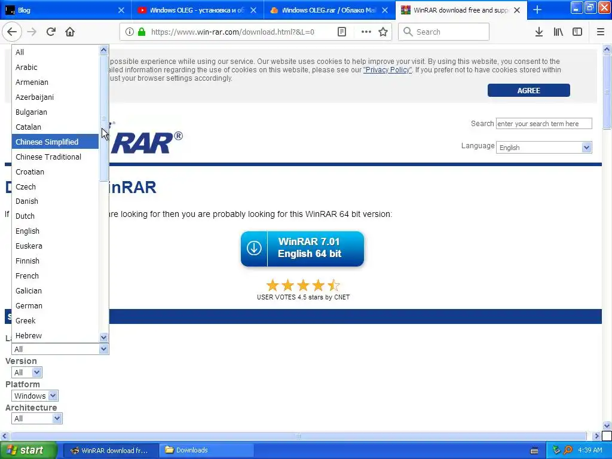Open the Architecture dropdown

coord(37,418)
